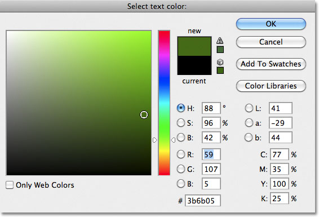Select the S saturation radio button
This screenshot has height=217, width=319.
coord(181,123)
